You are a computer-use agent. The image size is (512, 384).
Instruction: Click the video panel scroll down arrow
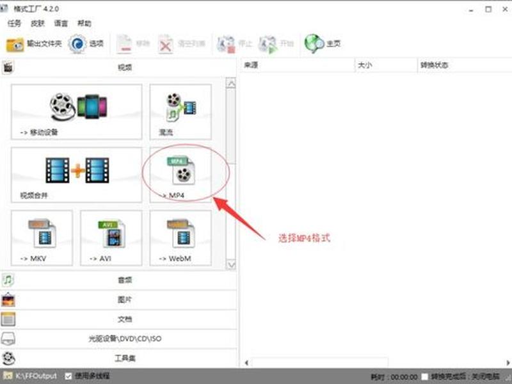click(231, 264)
